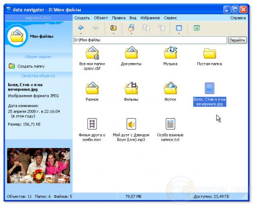The width and height of the screenshot is (253, 205).
Task: Click the data navigator title bar icon
Action: click(x=8, y=10)
